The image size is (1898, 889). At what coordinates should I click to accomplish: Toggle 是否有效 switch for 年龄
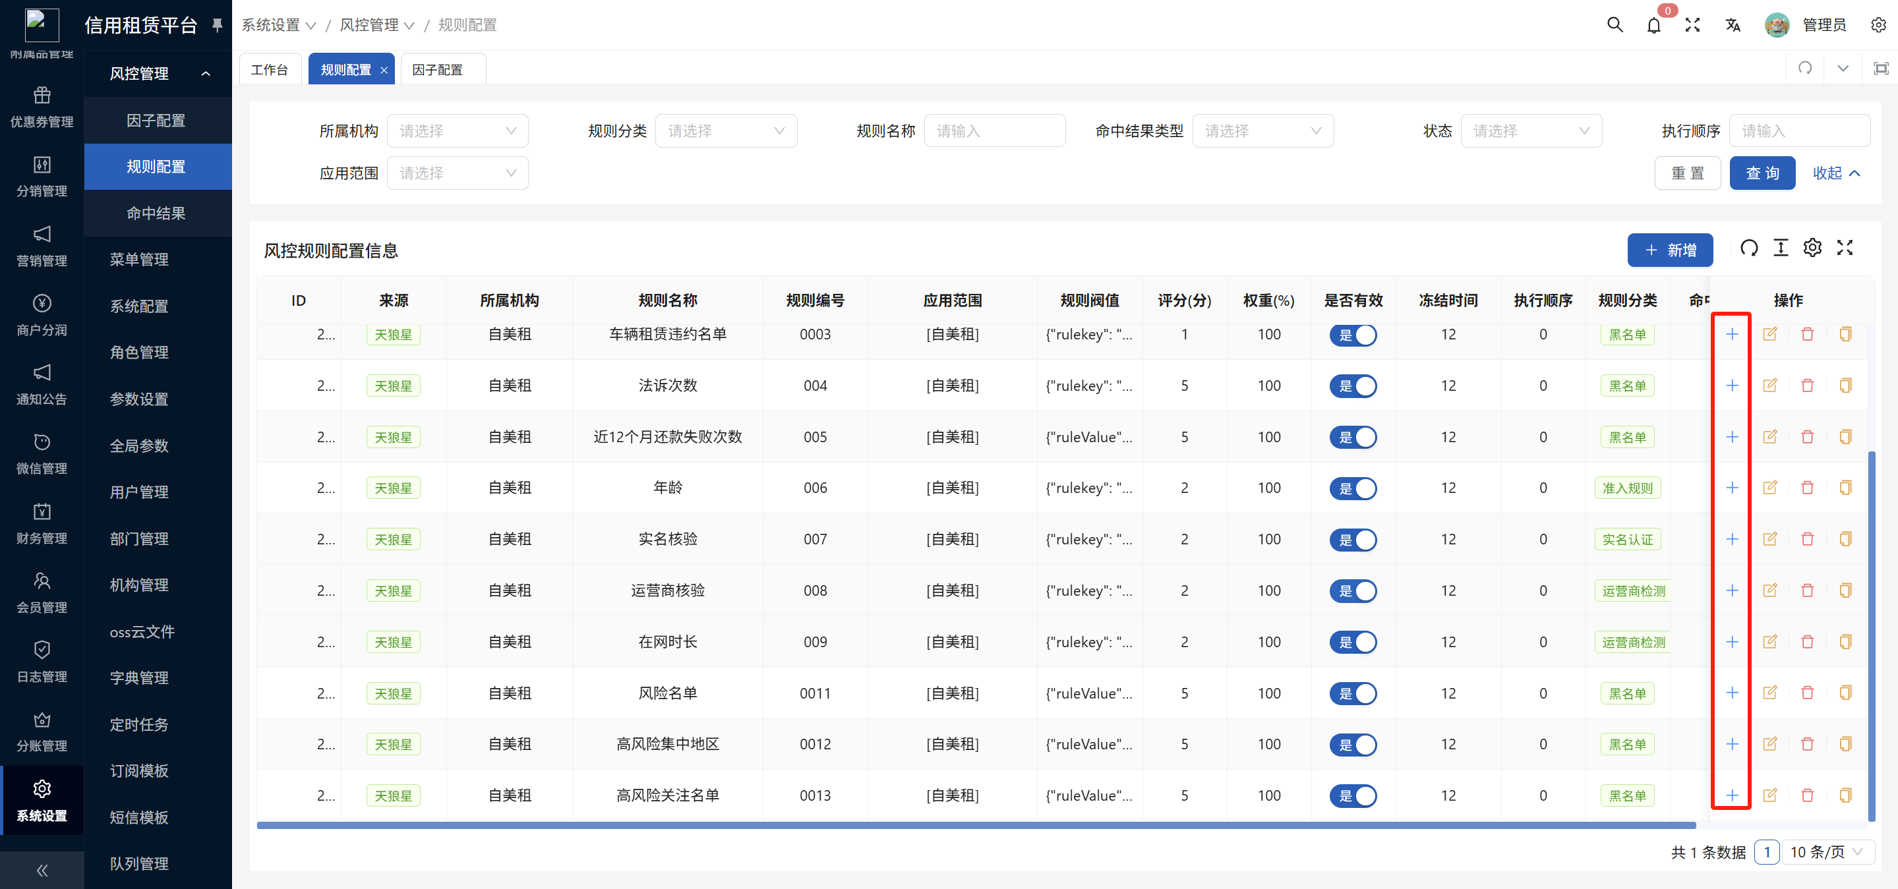(x=1353, y=488)
